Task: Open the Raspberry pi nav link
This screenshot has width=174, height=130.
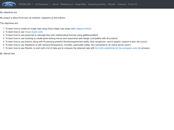Action: pos(67,4)
